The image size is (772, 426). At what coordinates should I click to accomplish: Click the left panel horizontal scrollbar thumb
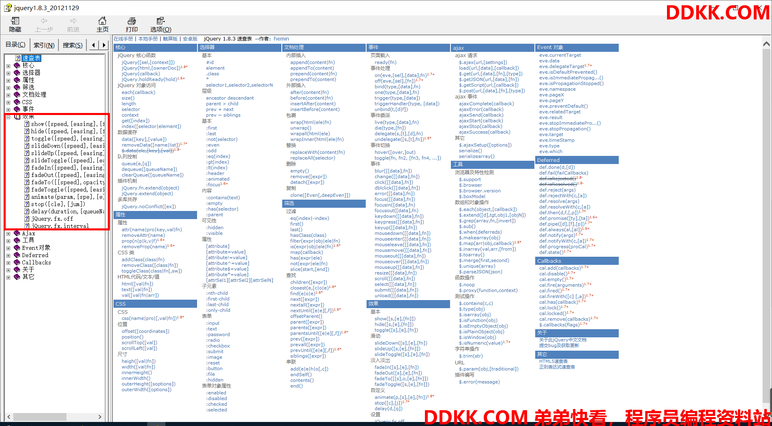(x=40, y=417)
